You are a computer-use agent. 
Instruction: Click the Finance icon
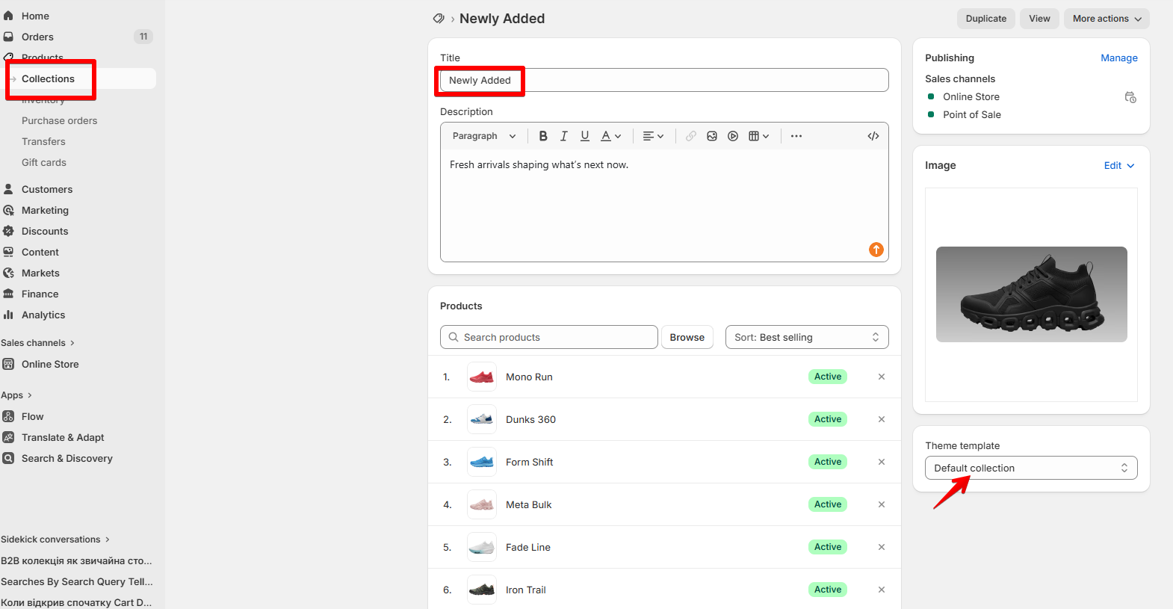coord(8,294)
